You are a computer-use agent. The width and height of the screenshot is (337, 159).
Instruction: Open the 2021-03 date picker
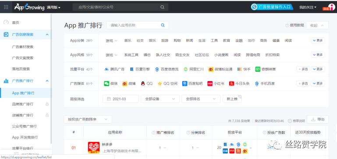tap(121, 99)
